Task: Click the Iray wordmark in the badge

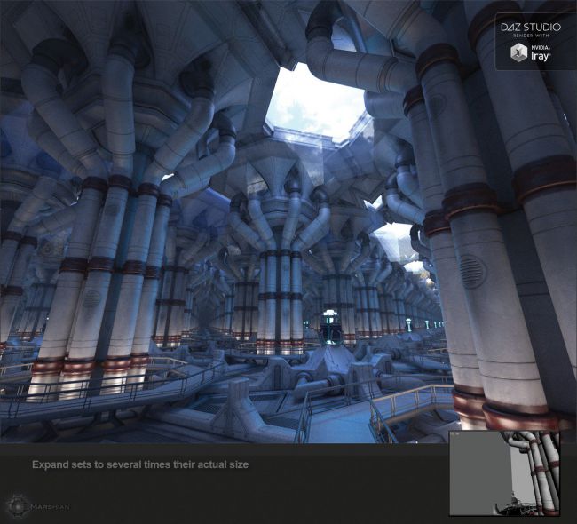Action: tap(541, 56)
